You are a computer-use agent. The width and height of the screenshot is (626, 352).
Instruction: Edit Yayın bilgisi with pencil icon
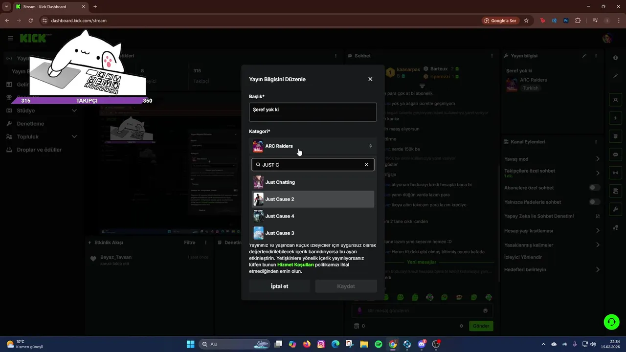(584, 56)
